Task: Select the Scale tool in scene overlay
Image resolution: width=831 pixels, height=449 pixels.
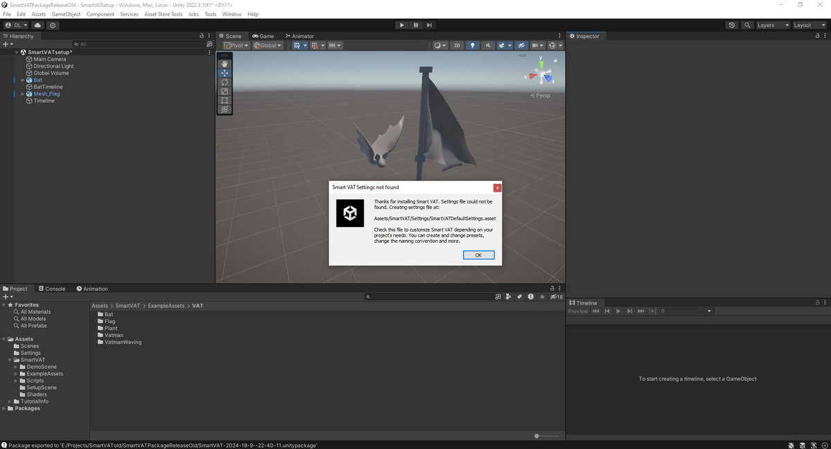Action: tap(224, 91)
